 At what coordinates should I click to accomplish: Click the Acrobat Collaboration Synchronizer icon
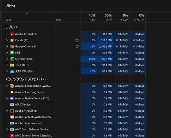click(12, 86)
